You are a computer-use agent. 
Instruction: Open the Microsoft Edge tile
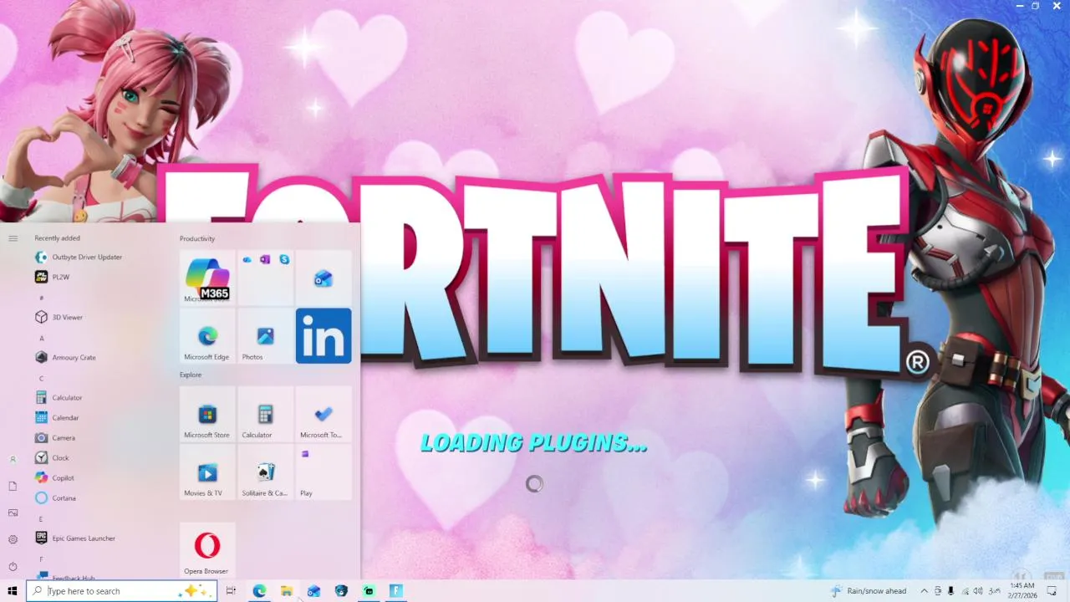click(x=207, y=336)
